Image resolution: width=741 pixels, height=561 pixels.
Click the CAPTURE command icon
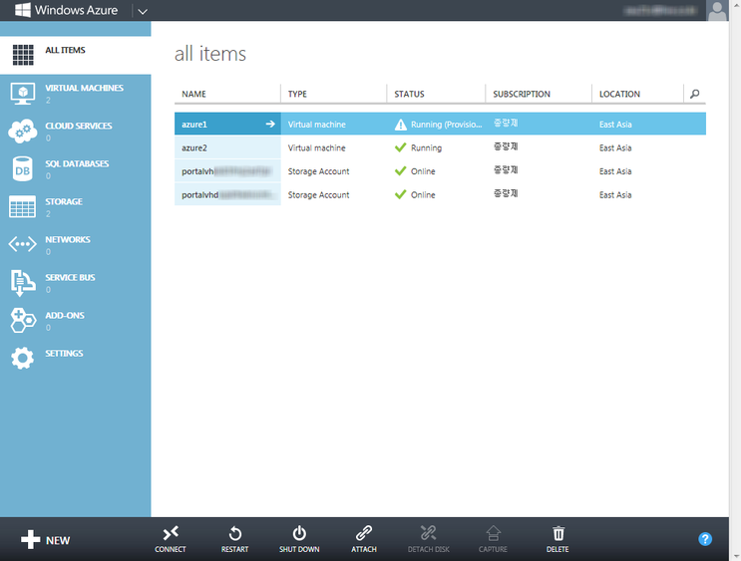[x=493, y=534]
